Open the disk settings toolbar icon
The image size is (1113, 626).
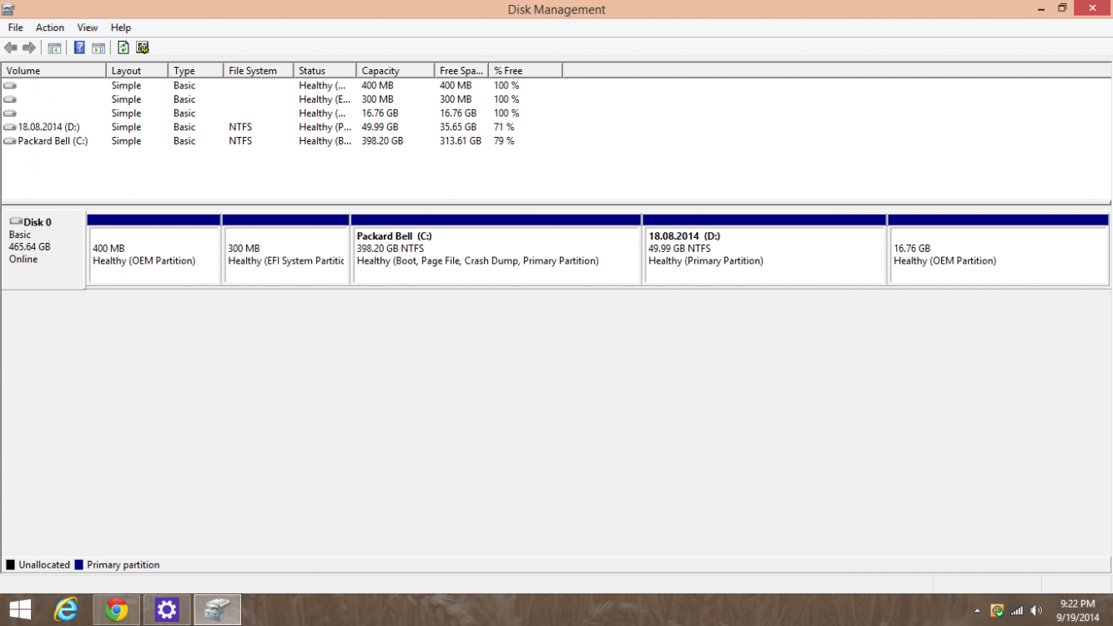point(143,48)
